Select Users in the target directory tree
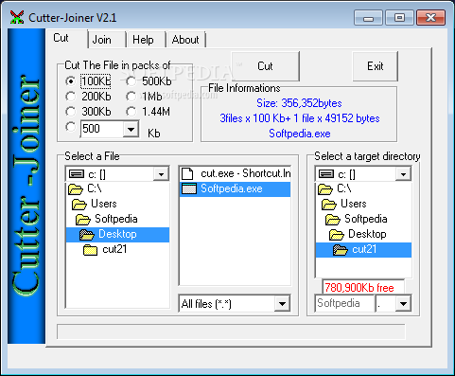Screen dimensions: 455x376 [363, 205]
